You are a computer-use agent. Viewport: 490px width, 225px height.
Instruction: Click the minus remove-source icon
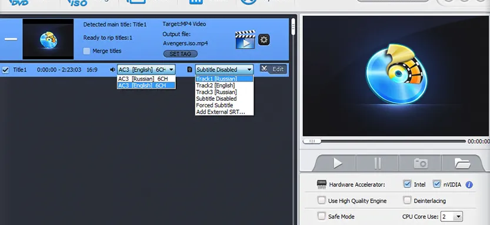click(x=11, y=39)
